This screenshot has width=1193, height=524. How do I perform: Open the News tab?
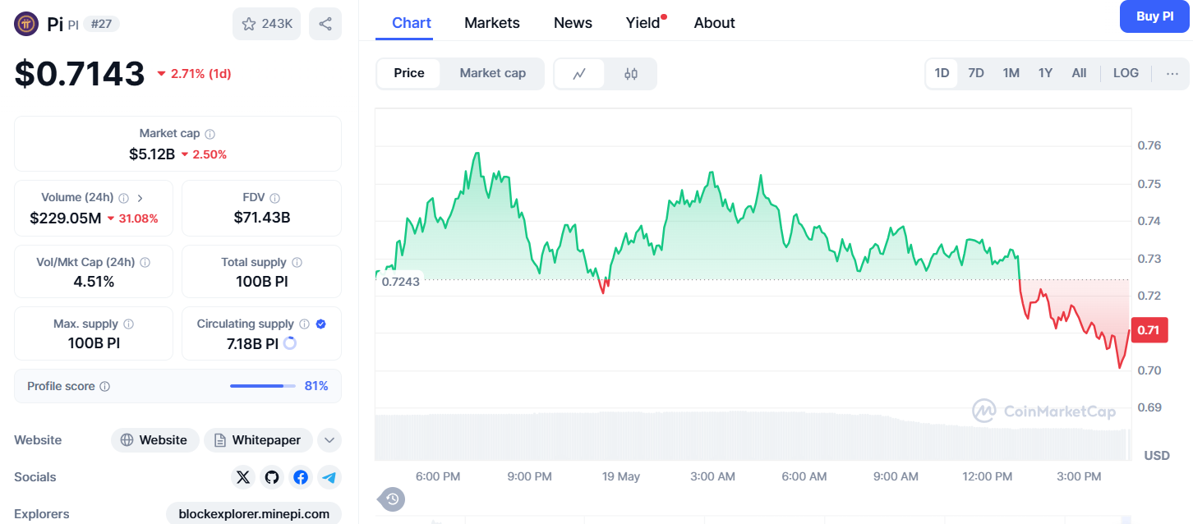coord(573,23)
